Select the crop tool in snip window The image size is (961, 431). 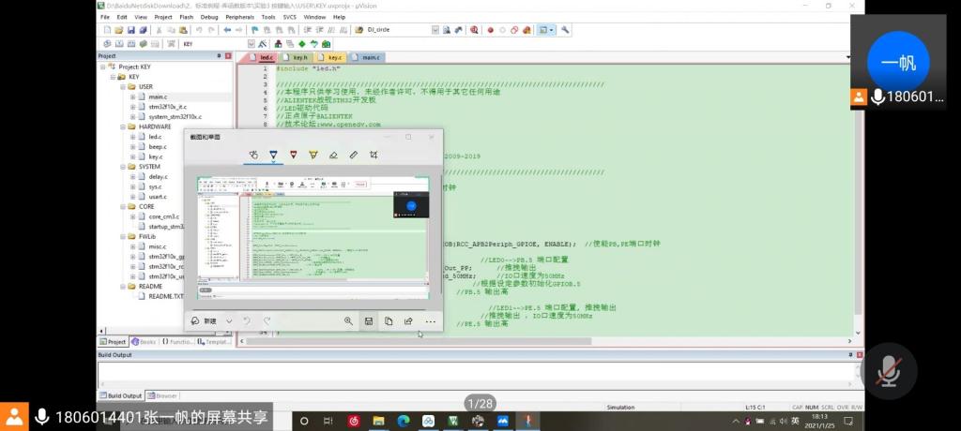tap(374, 155)
